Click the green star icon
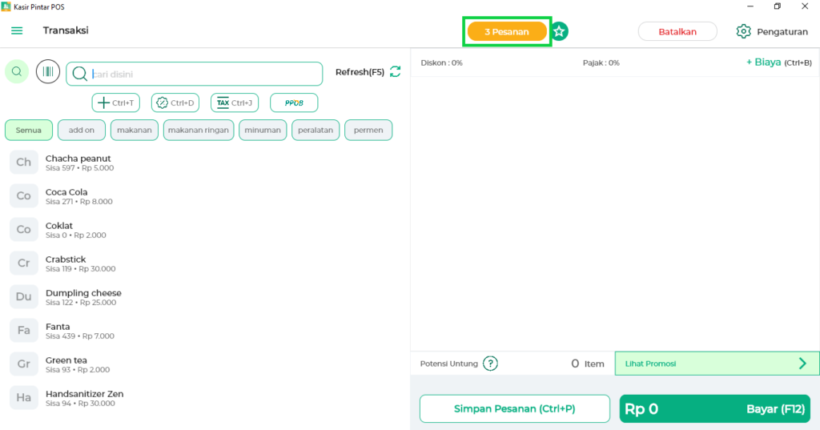Image resolution: width=820 pixels, height=430 pixels. click(560, 32)
